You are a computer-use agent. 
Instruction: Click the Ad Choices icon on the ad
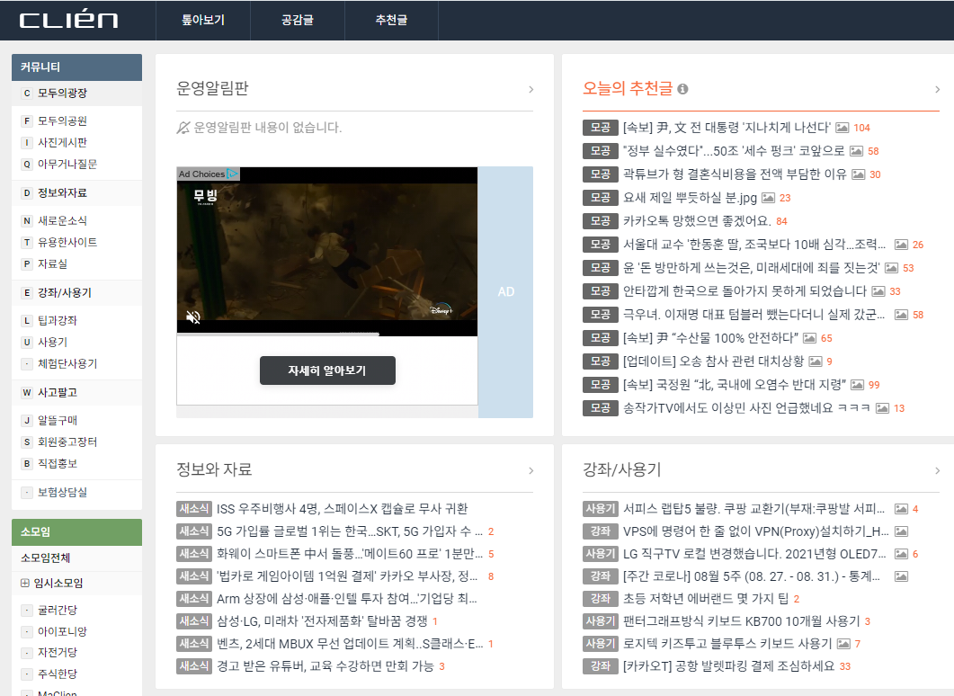tap(232, 174)
